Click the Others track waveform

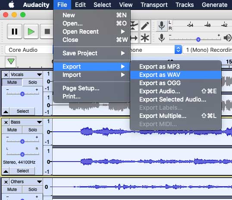pos(142,187)
